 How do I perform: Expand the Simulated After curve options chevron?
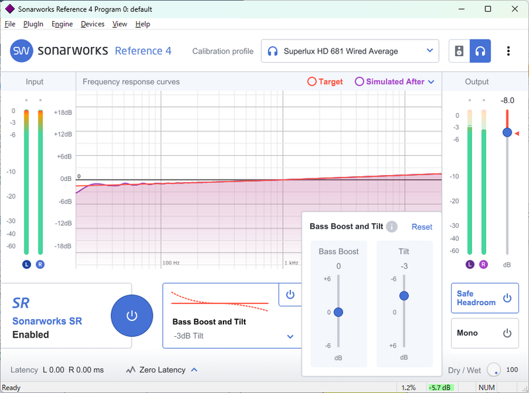(431, 82)
